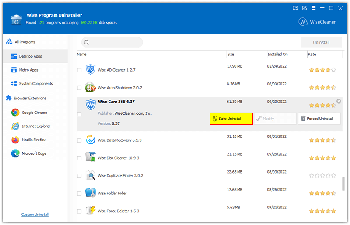
Task: Switch to Desktop Apps category
Action: tap(35, 56)
